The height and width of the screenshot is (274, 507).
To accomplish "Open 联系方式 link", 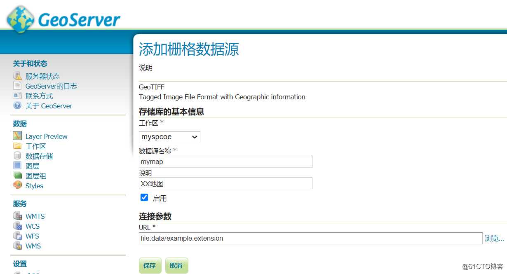I will (39, 96).
